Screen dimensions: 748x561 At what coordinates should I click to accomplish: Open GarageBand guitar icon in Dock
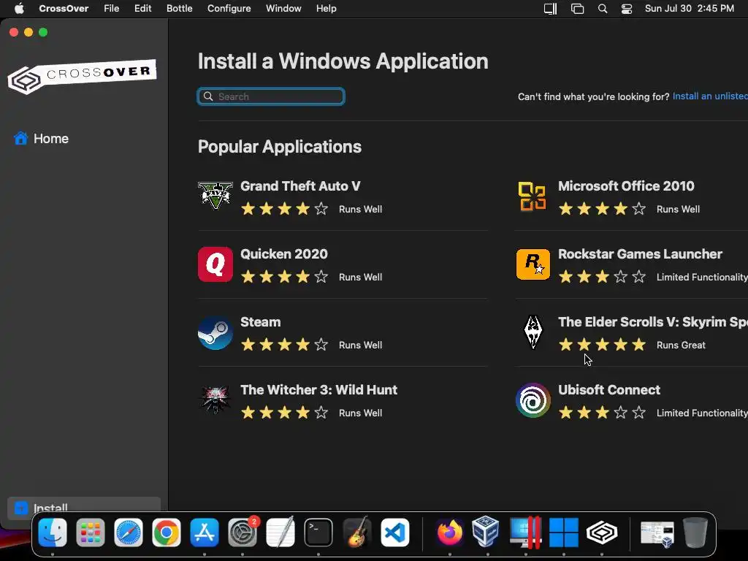356,533
